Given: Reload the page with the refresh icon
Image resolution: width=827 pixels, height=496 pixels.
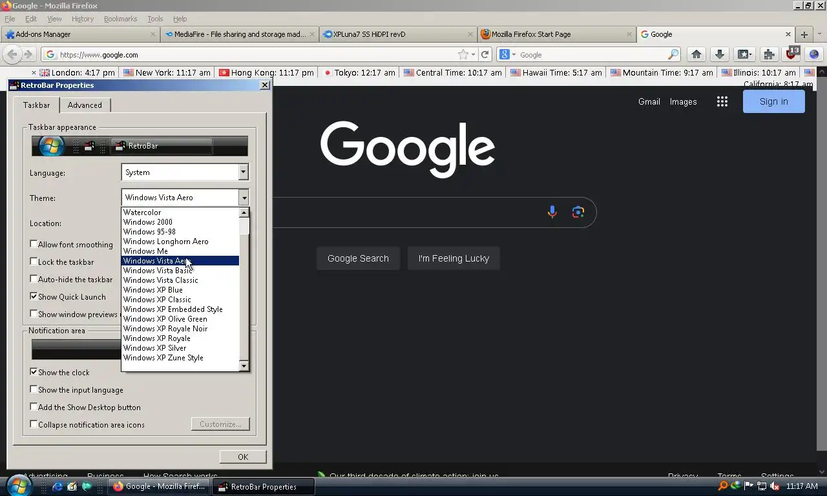Looking at the screenshot, I should (485, 55).
